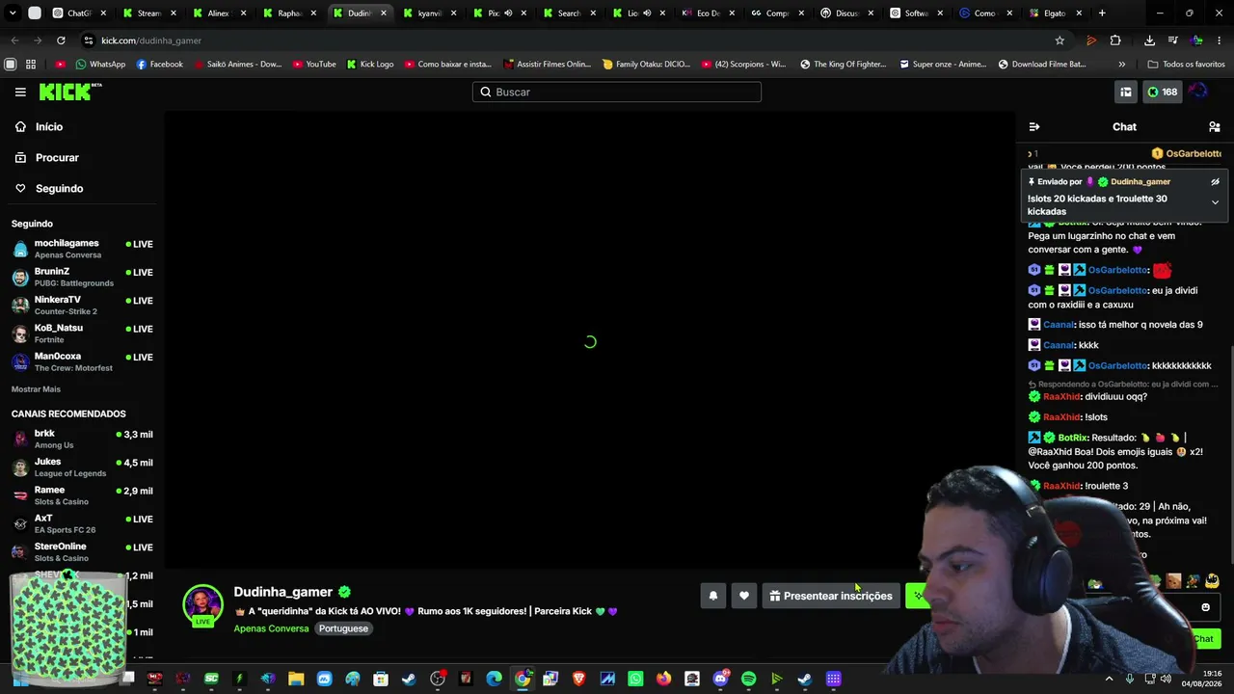Click into the Buscar search field
This screenshot has height=694, width=1234.
click(617, 92)
